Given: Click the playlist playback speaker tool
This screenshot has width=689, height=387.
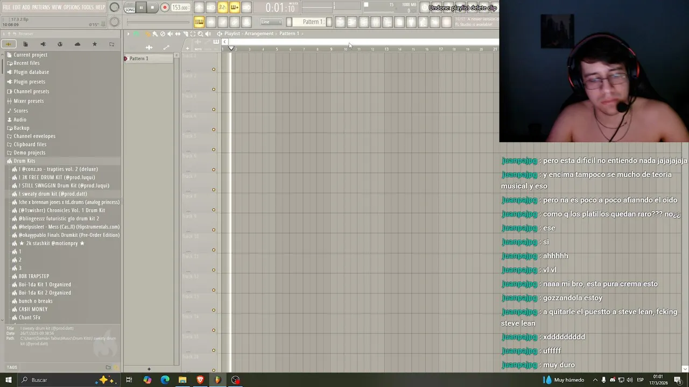Looking at the screenshot, I should pos(208,34).
